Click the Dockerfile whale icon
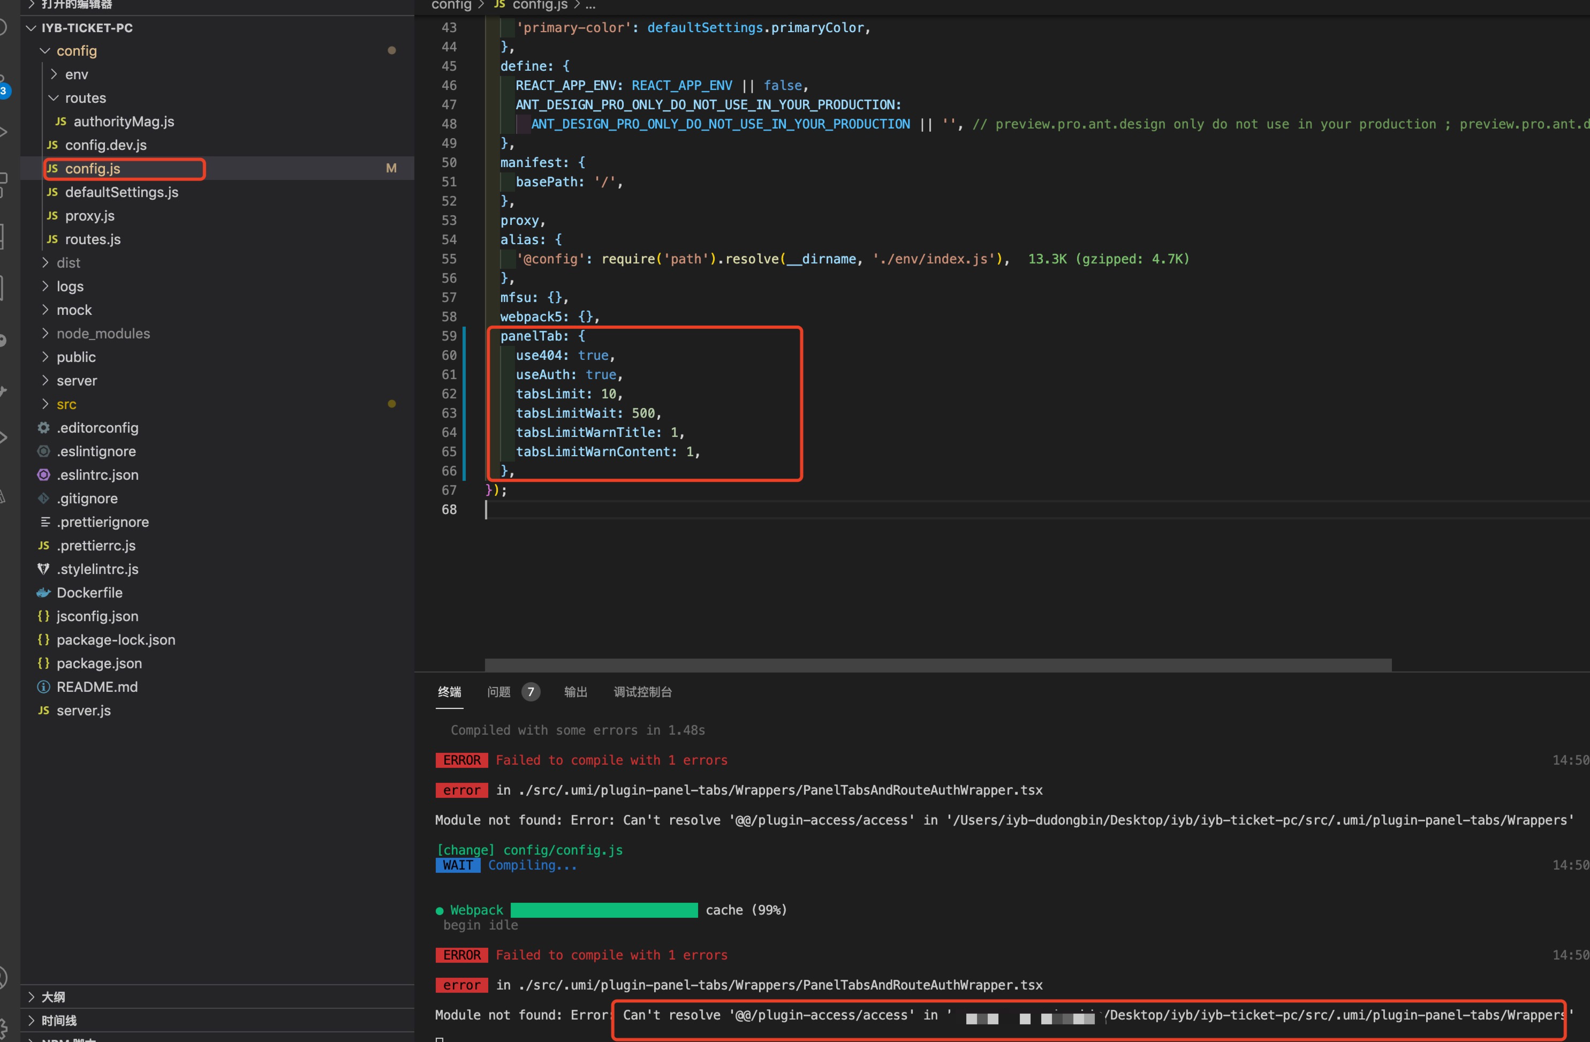This screenshot has width=1590, height=1042. (x=43, y=592)
